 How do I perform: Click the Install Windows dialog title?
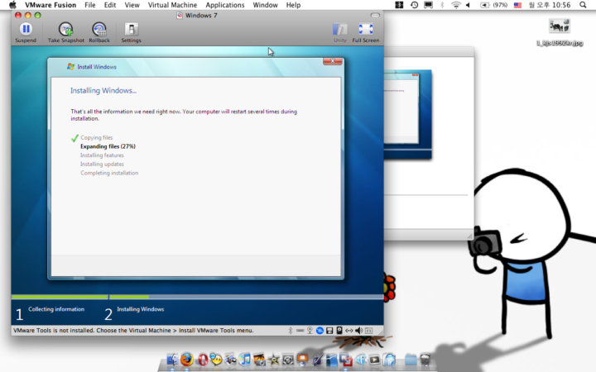(97, 67)
